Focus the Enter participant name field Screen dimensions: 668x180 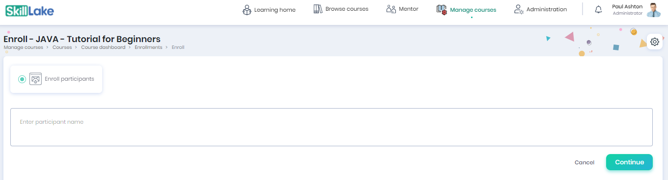pos(332,127)
